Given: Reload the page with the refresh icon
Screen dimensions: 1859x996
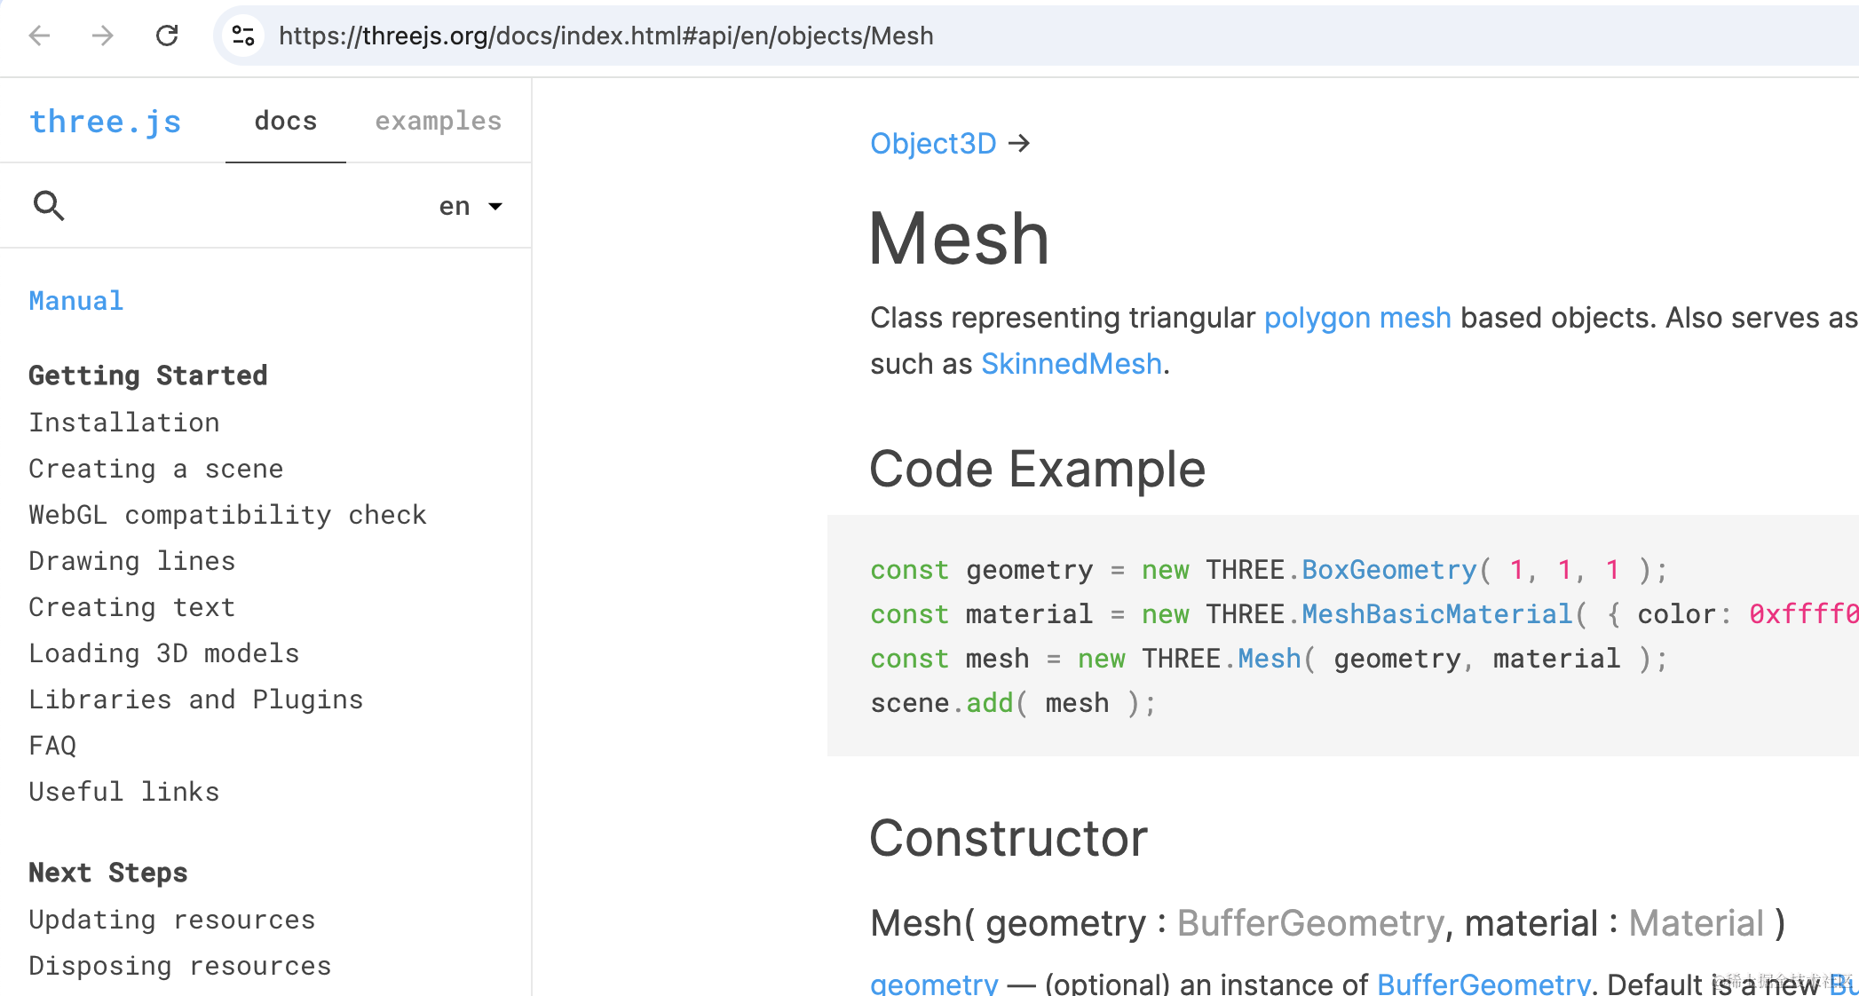Looking at the screenshot, I should (167, 36).
